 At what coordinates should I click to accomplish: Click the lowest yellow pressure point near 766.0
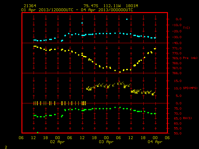(120, 72)
